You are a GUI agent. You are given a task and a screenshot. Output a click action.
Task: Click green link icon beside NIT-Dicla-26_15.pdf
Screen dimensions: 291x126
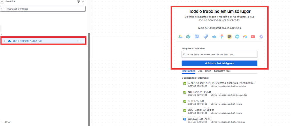[x=184, y=92]
